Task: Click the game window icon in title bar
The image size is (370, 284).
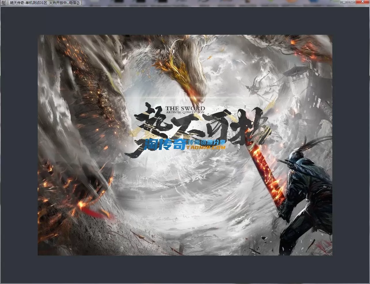Action: click(x=3, y=3)
